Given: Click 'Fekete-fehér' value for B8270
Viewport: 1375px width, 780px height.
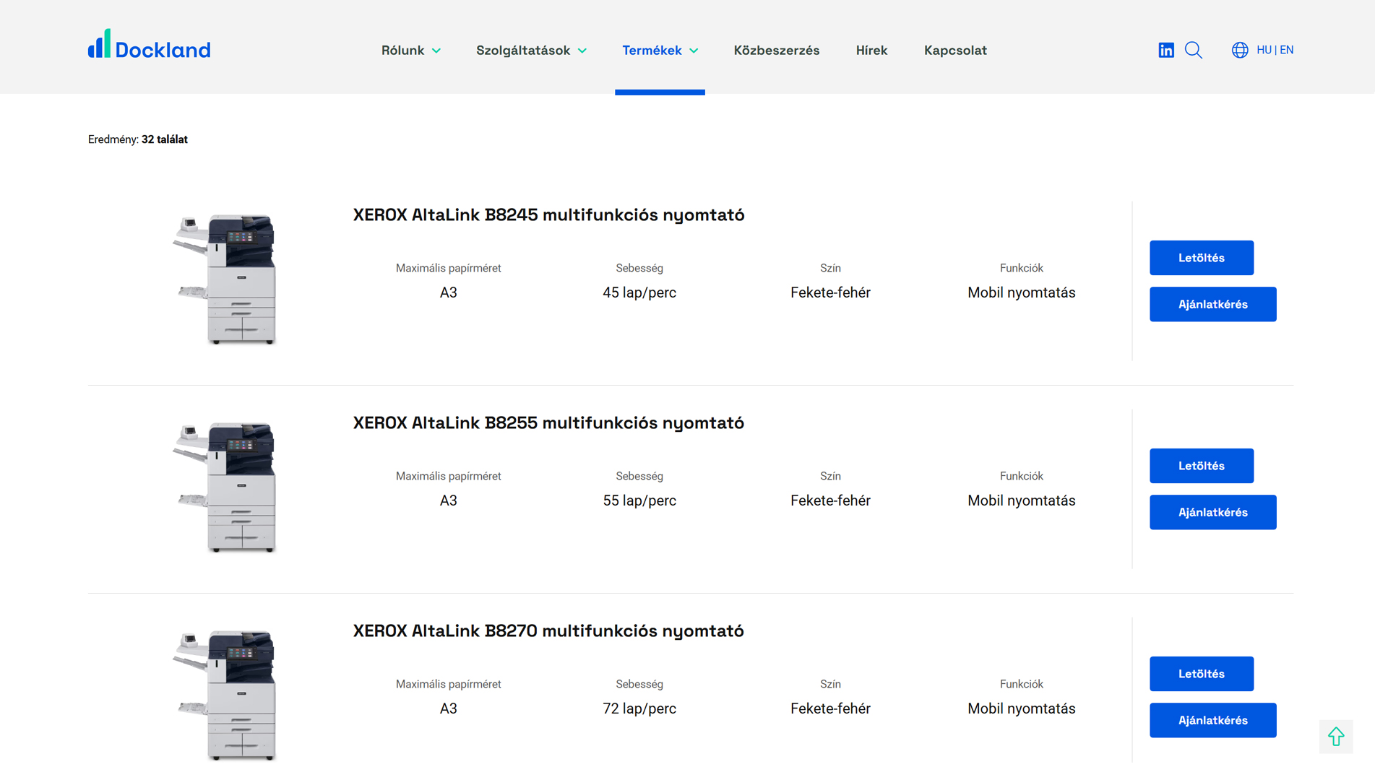Looking at the screenshot, I should point(830,708).
